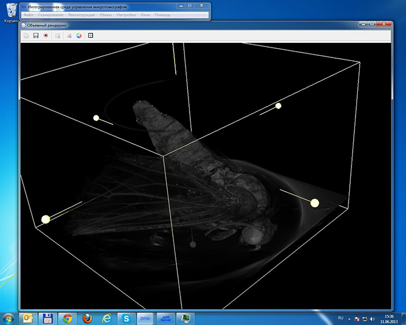
Task: Click the four-pane viewport layout icon
Action: coord(90,35)
